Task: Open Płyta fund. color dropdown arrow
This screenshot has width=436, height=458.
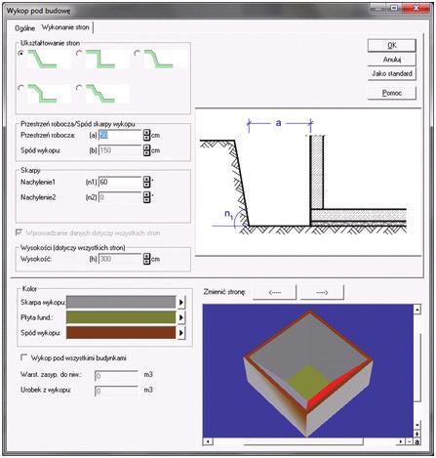Action: pyautogui.click(x=181, y=317)
